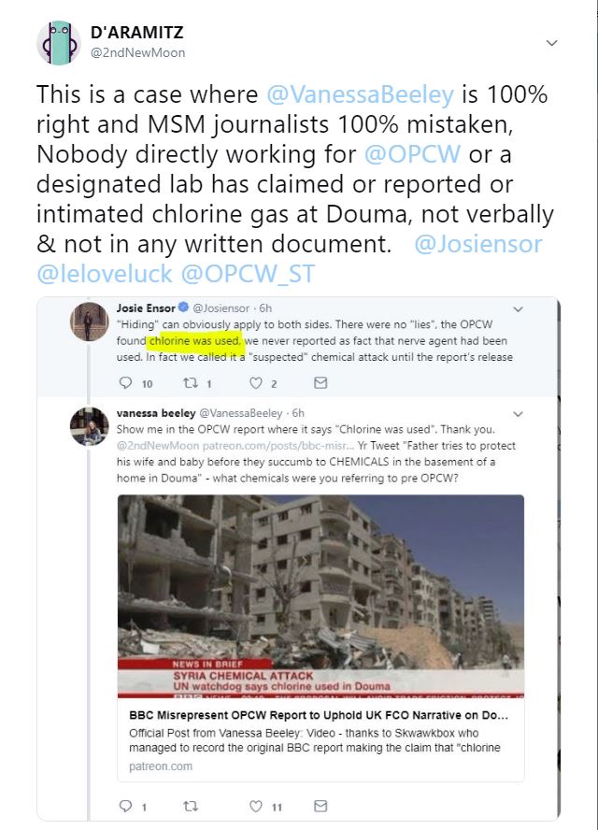Screen dimensions: 598x830
Task: Expand vanessa beeley tweet options chevron
Action: point(518,414)
